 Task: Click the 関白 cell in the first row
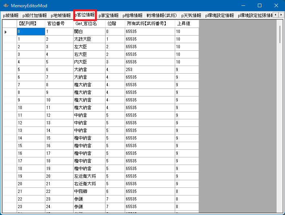click(89, 32)
